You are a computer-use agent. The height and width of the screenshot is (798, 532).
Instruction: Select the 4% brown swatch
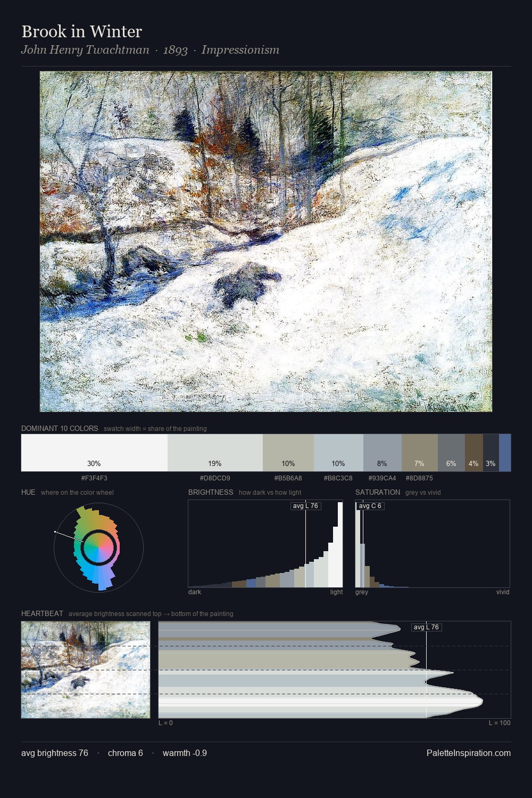click(474, 453)
